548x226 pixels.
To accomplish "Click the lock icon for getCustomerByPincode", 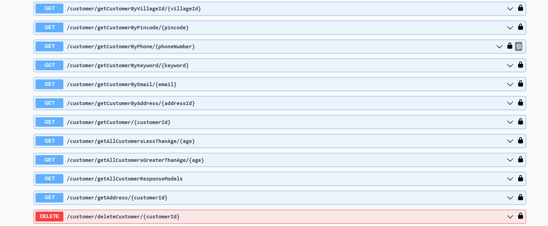I will point(520,27).
